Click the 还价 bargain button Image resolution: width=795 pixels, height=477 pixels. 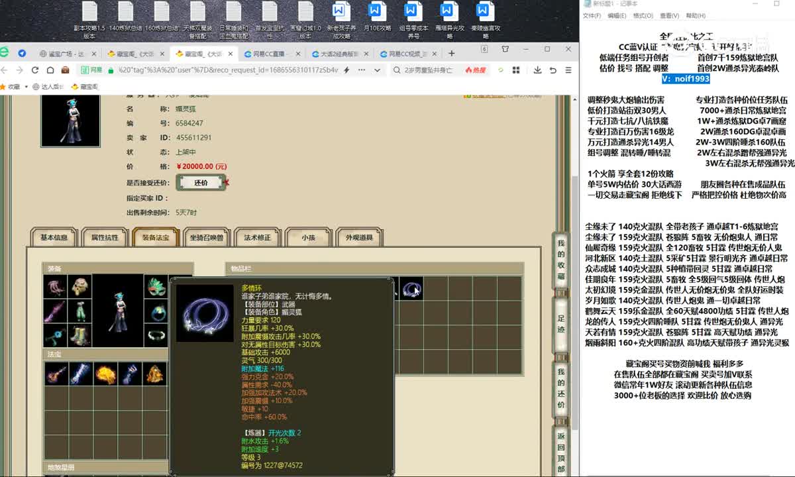pyautogui.click(x=201, y=182)
